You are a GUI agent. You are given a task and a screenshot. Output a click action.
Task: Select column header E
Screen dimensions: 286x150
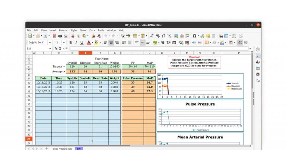pos(85,53)
